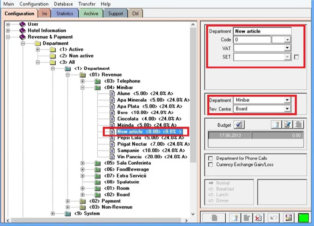
Task: Open the VAT dropdown
Action: (x=287, y=48)
